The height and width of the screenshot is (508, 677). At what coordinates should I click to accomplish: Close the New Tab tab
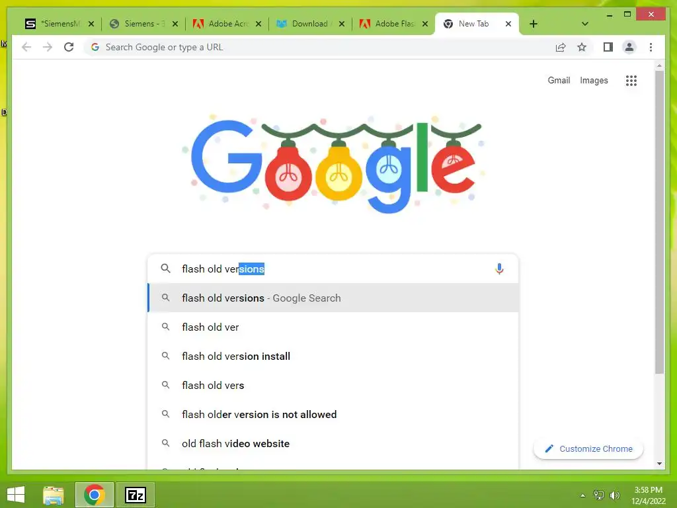tap(508, 24)
